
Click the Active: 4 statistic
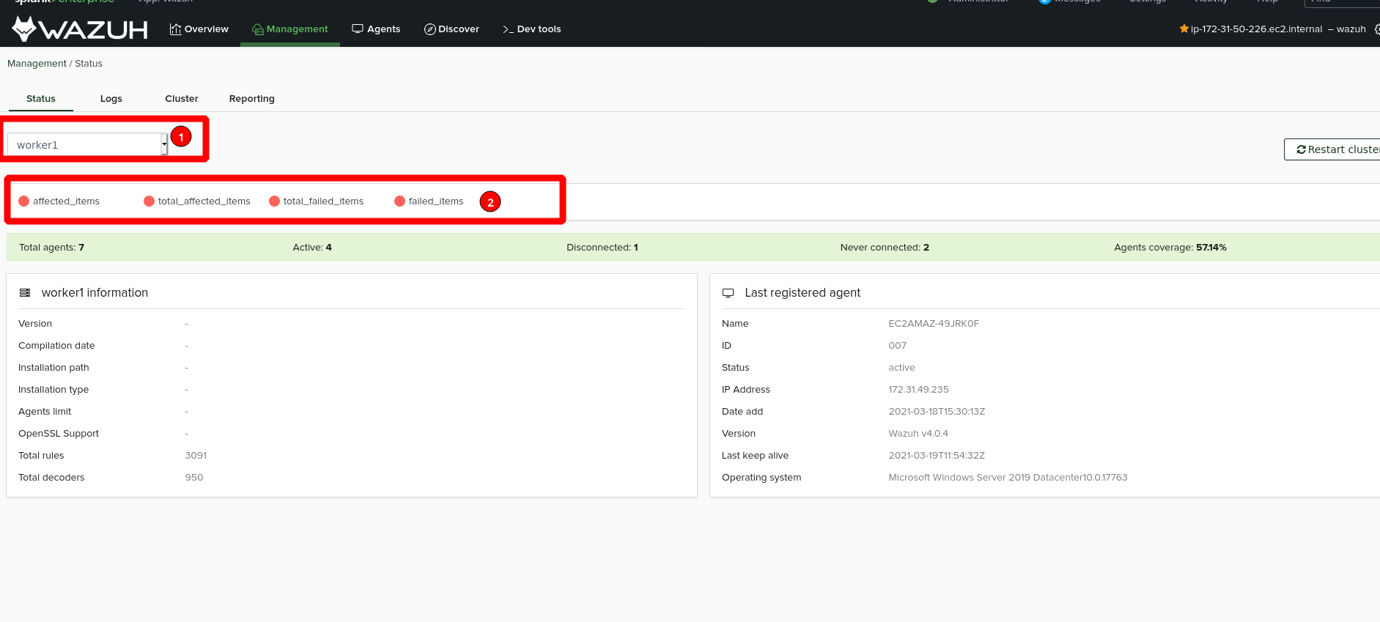click(x=312, y=248)
